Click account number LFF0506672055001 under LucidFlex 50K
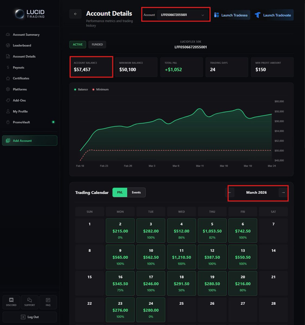The height and width of the screenshot is (325, 305). point(191,47)
